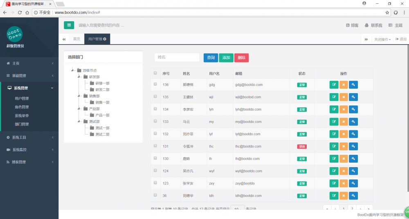Screen dimensions: 409x219
Task: Click the edit icon for user 鹿晗
Action: pos(334,159)
